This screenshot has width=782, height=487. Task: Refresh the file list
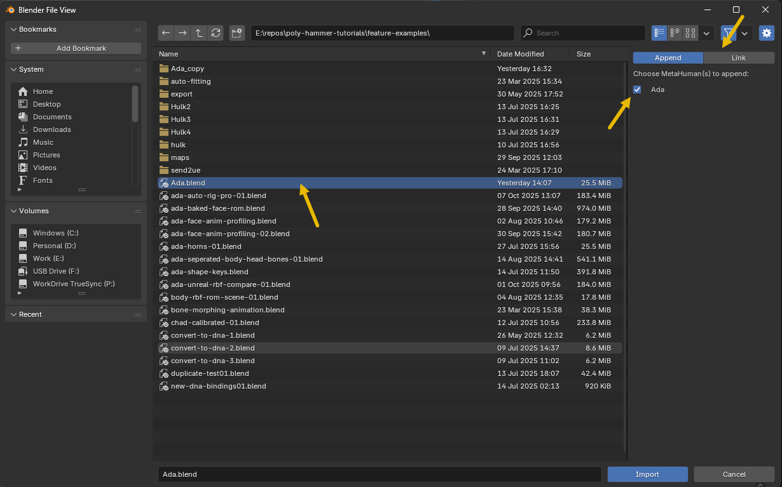[216, 33]
